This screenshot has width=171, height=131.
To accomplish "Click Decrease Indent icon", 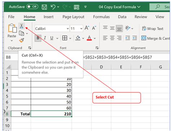I will coord(127,38).
